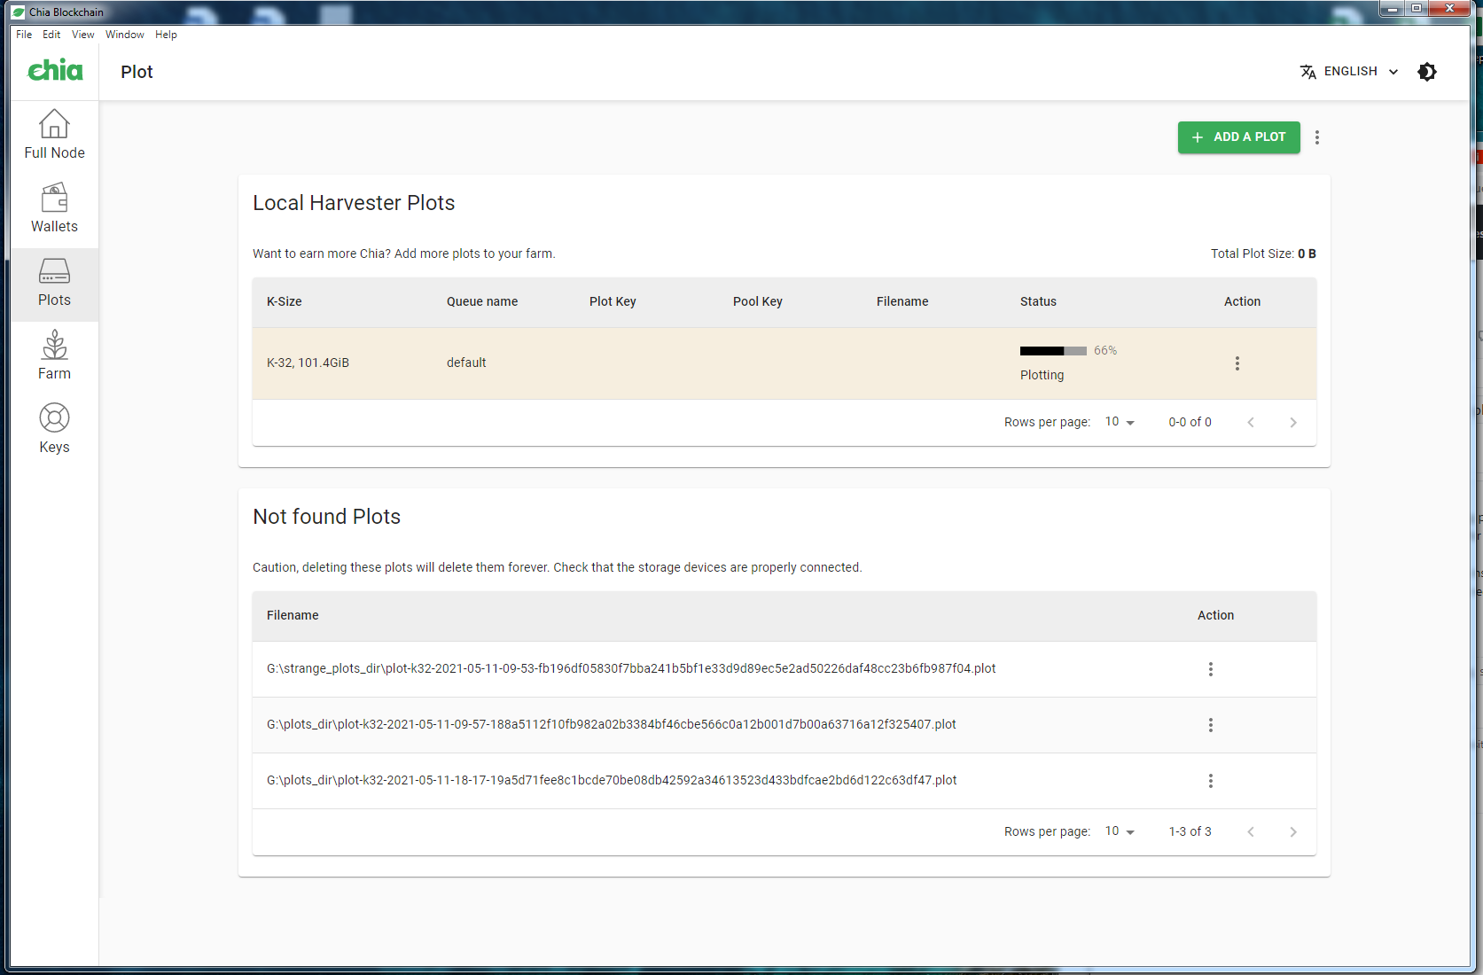Select the plot file ending in c63df47.plot
Screen dimensions: 1483x975
pos(611,780)
